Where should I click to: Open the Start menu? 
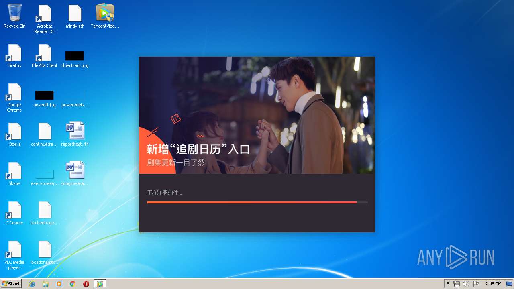[x=11, y=284]
